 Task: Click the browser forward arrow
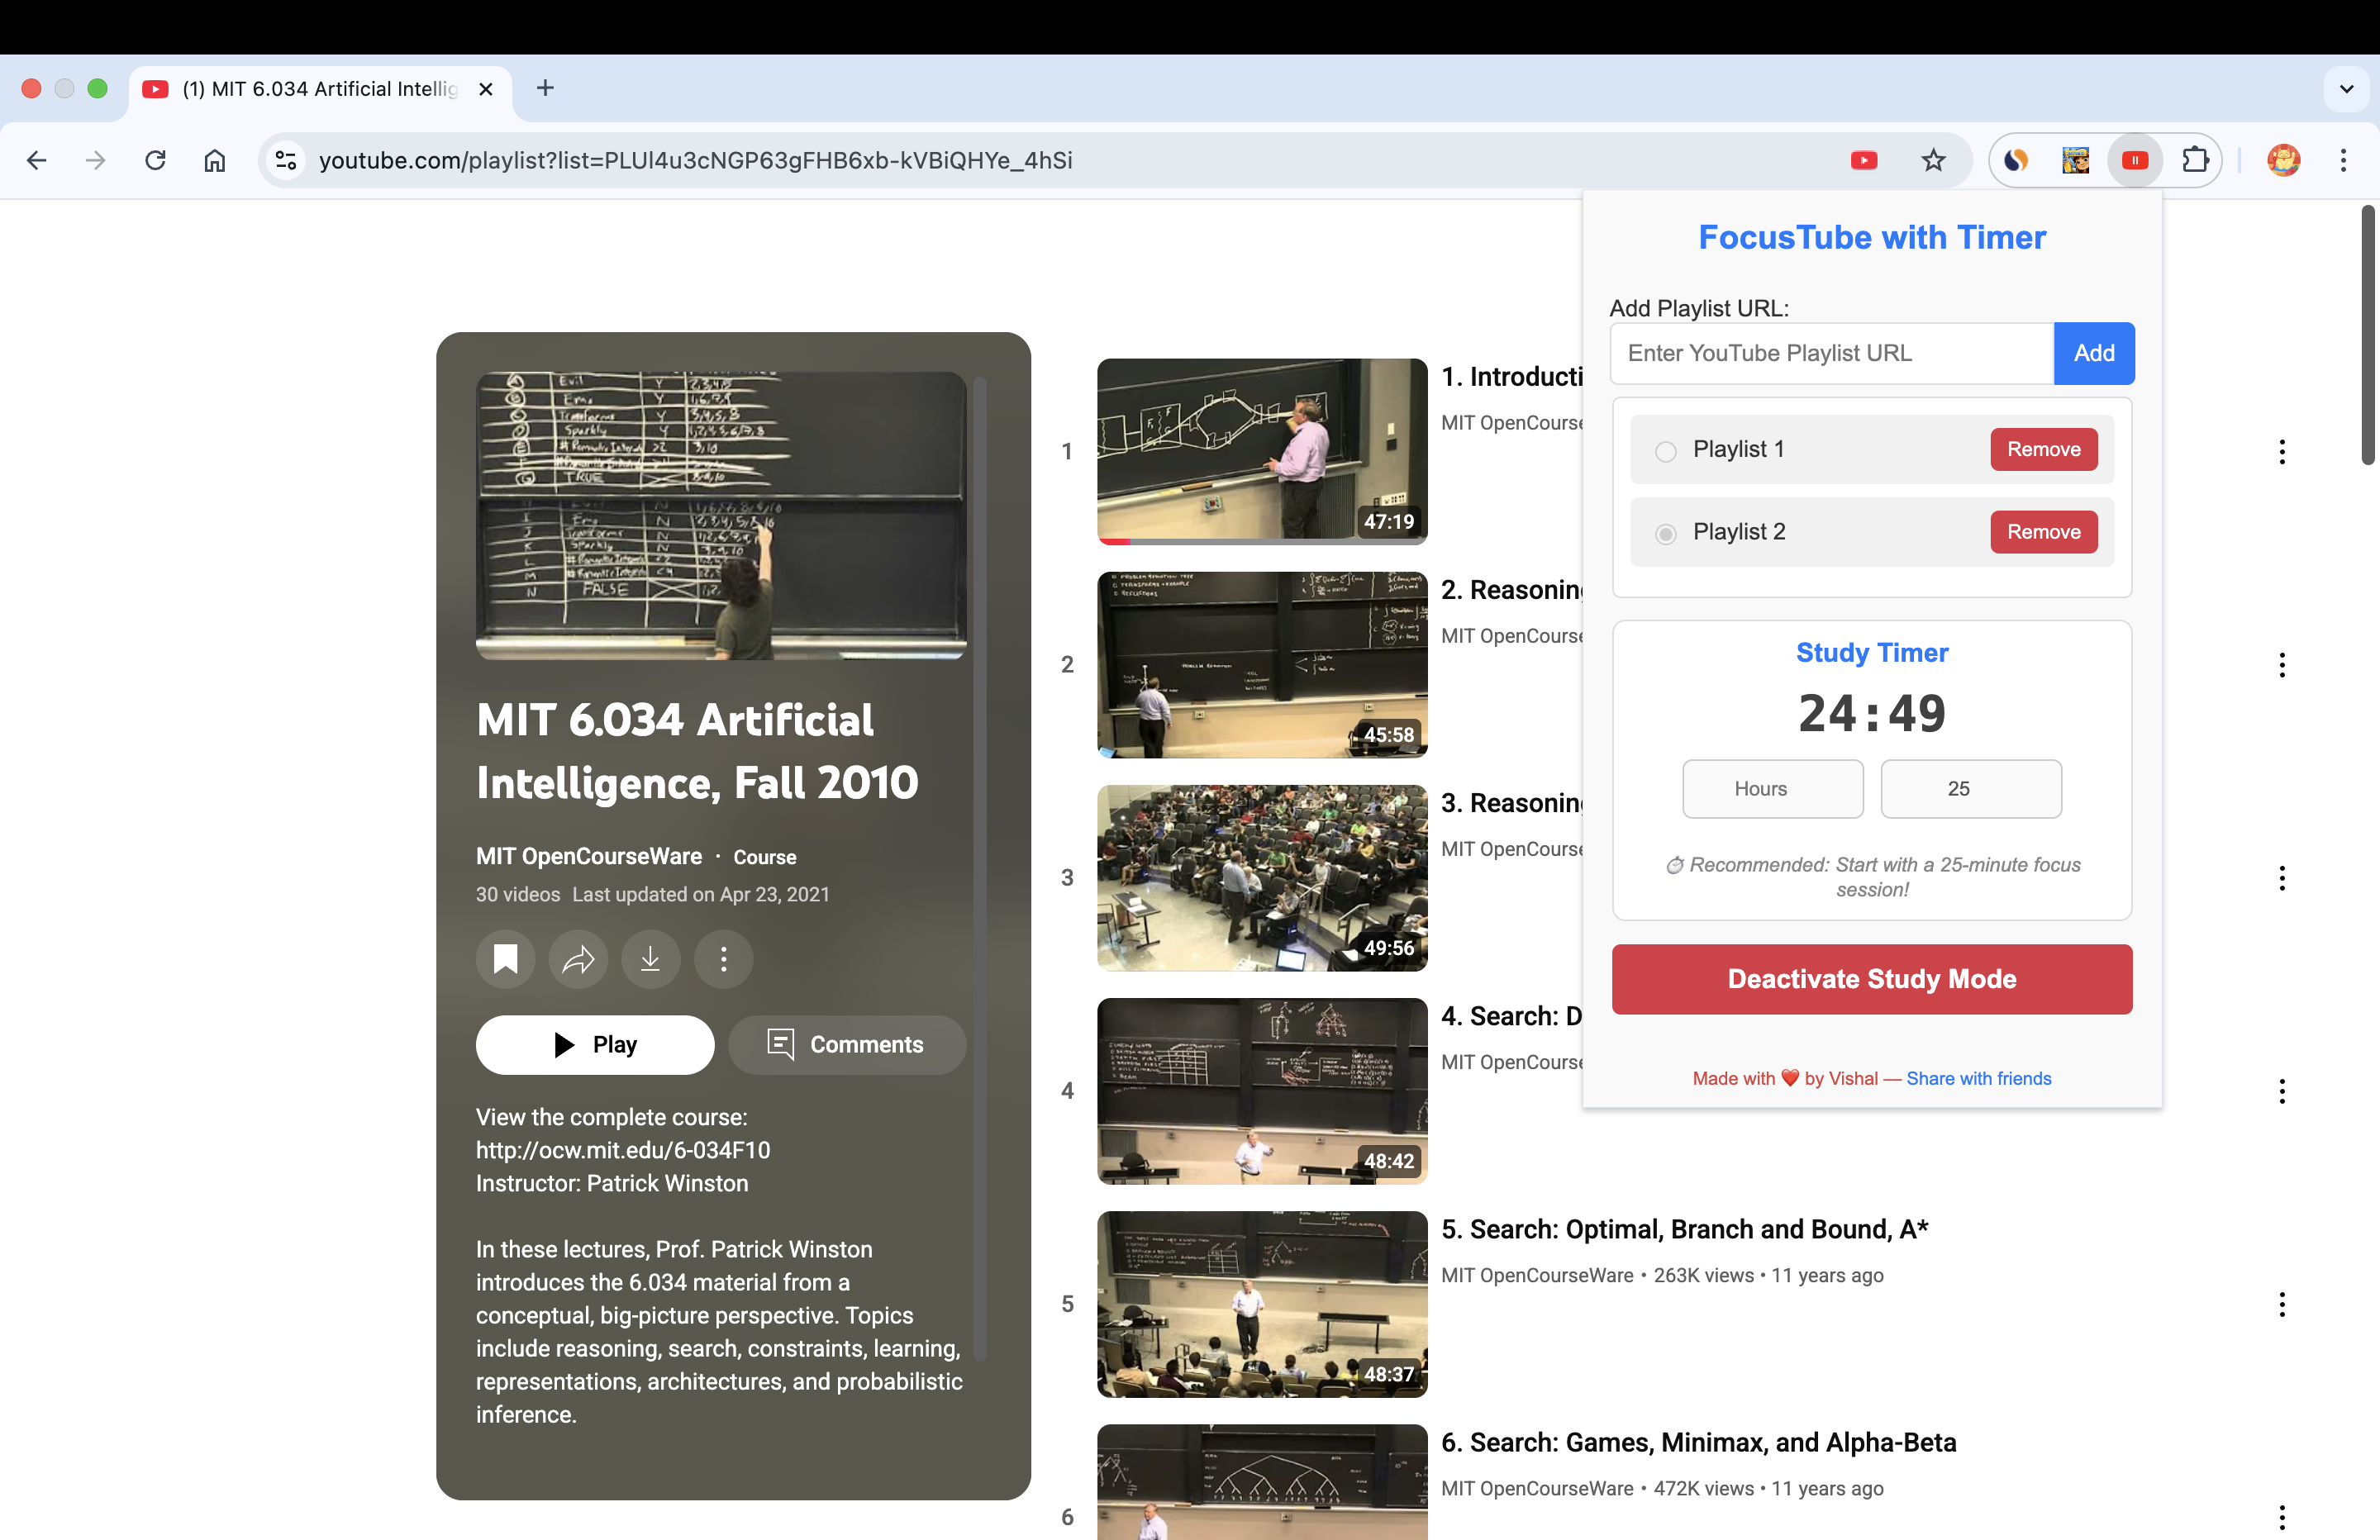pyautogui.click(x=95, y=160)
